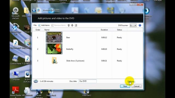Select the "Bear" name text
Screen dimensions: 175x98
tap(68, 38)
